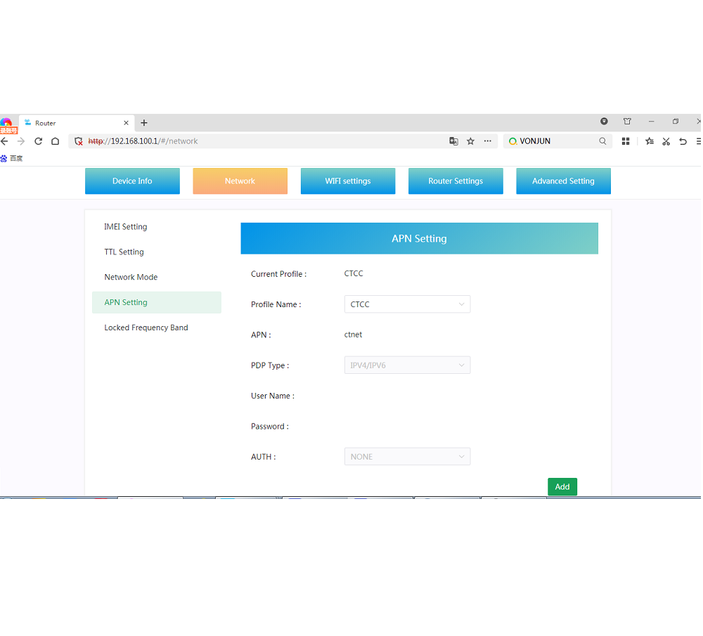Close the Router tab
Image resolution: width=703 pixels, height=636 pixels.
pos(126,123)
